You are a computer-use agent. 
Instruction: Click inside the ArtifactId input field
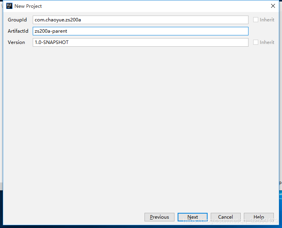(141, 31)
